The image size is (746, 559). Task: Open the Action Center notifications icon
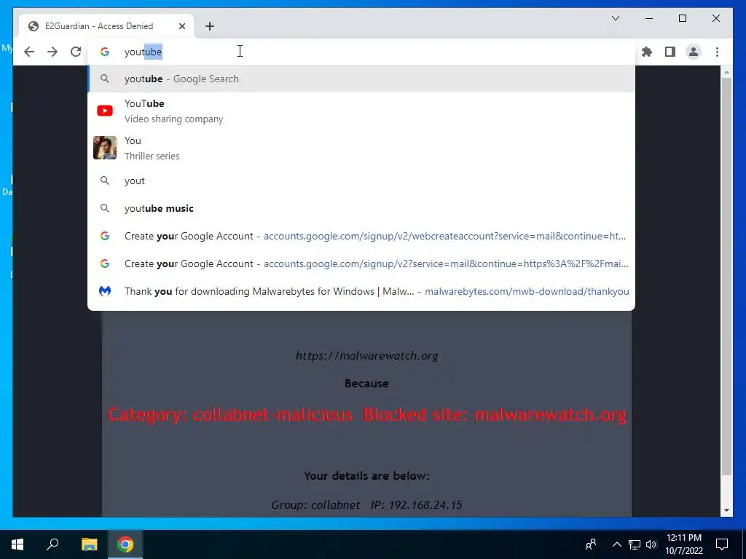(x=722, y=544)
